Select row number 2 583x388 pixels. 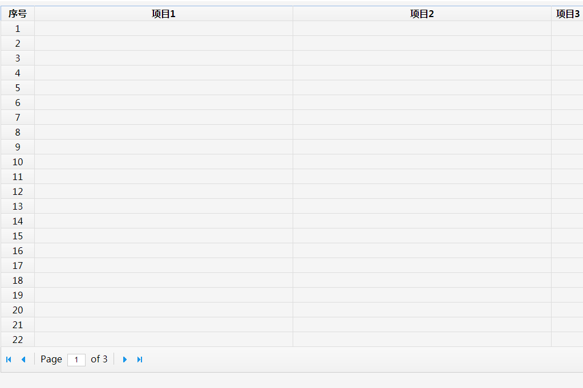click(x=18, y=43)
